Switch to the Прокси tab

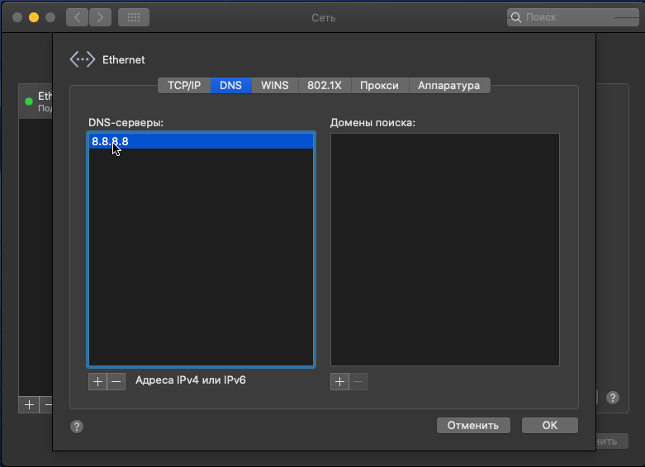[379, 86]
